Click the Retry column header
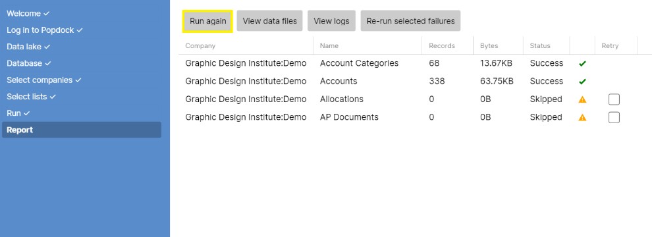This screenshot has height=237, width=652. [x=610, y=45]
